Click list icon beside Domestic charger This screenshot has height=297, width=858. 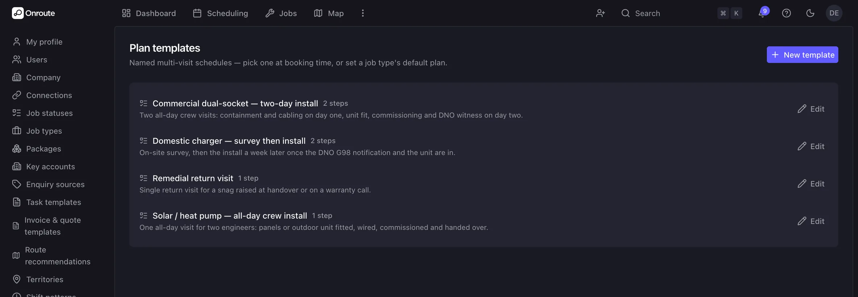click(x=143, y=141)
